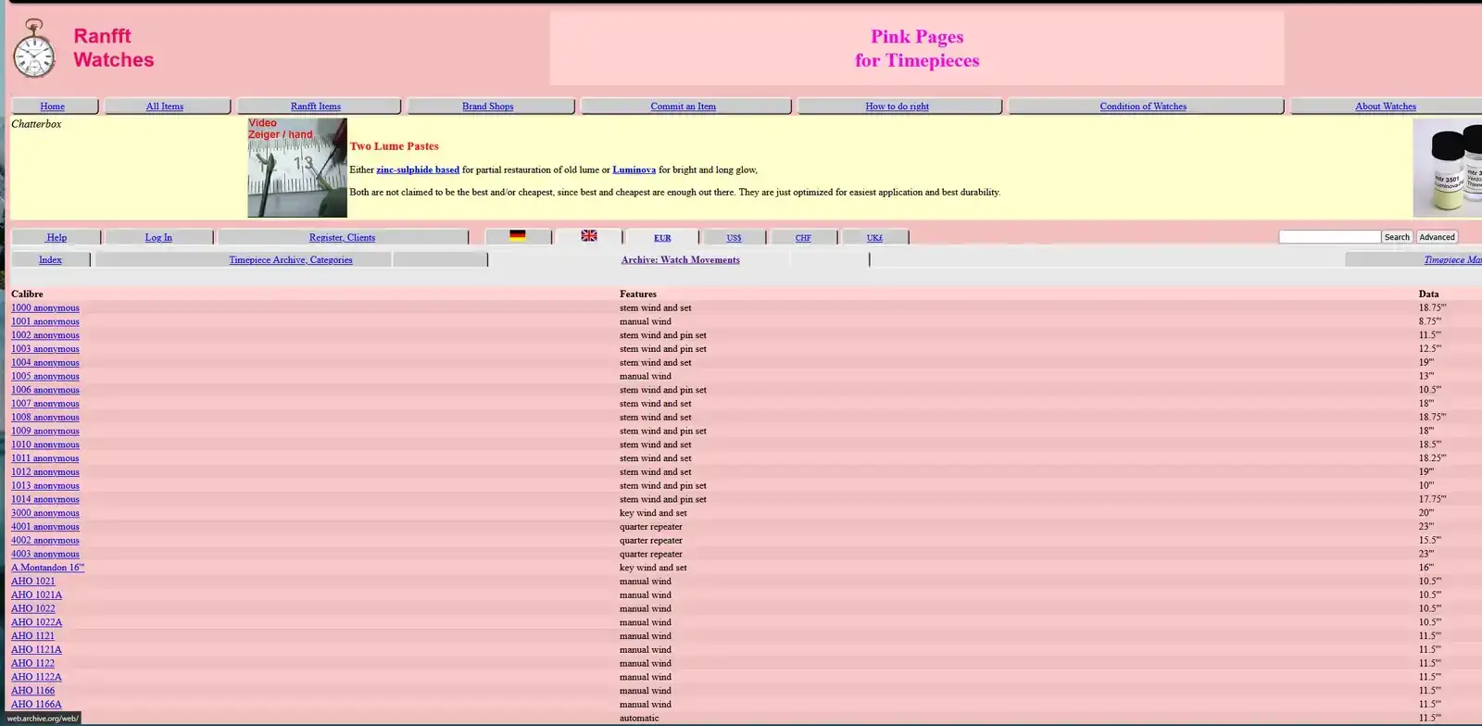Open calibre 1010 anonymous
This screenshot has width=1482, height=726.
pos(45,444)
